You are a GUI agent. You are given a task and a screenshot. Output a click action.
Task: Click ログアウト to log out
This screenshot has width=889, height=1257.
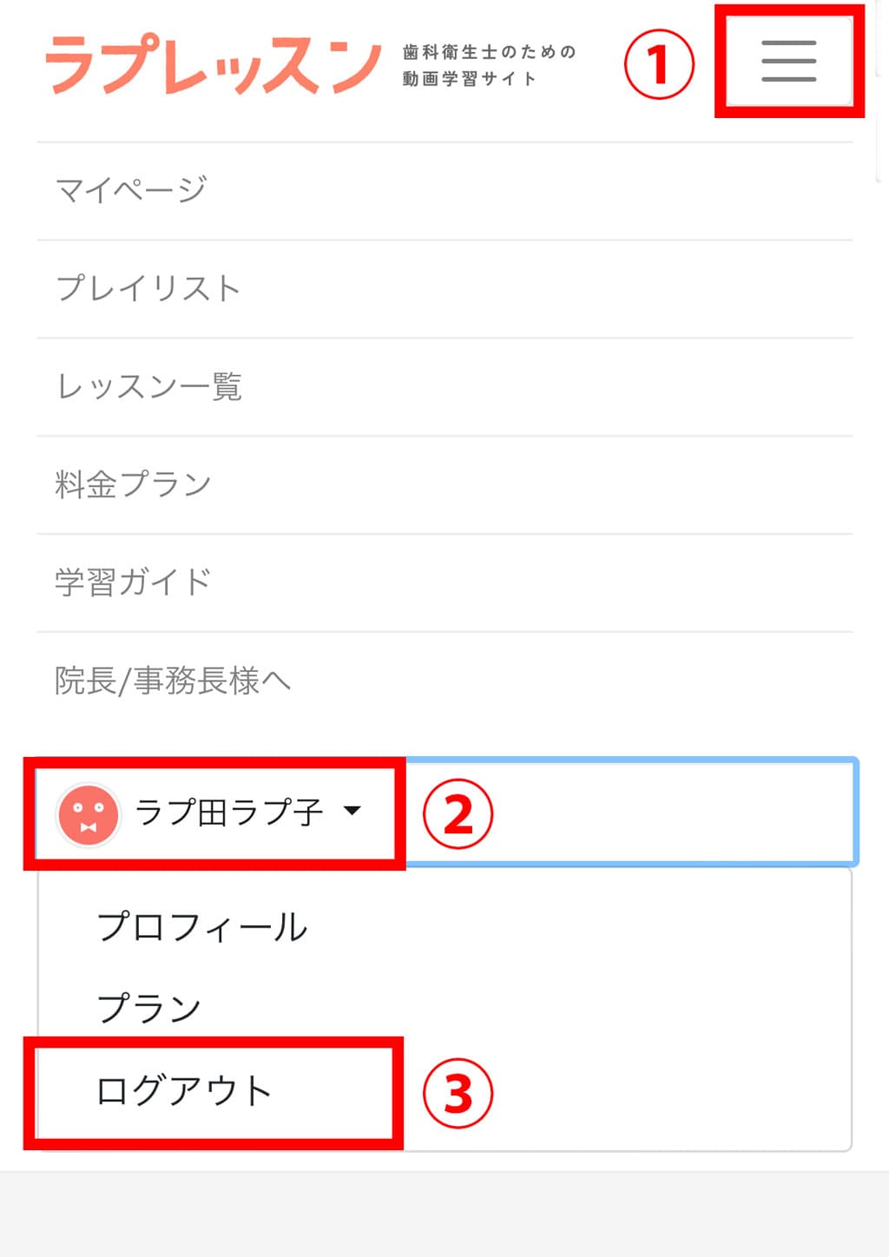184,1090
